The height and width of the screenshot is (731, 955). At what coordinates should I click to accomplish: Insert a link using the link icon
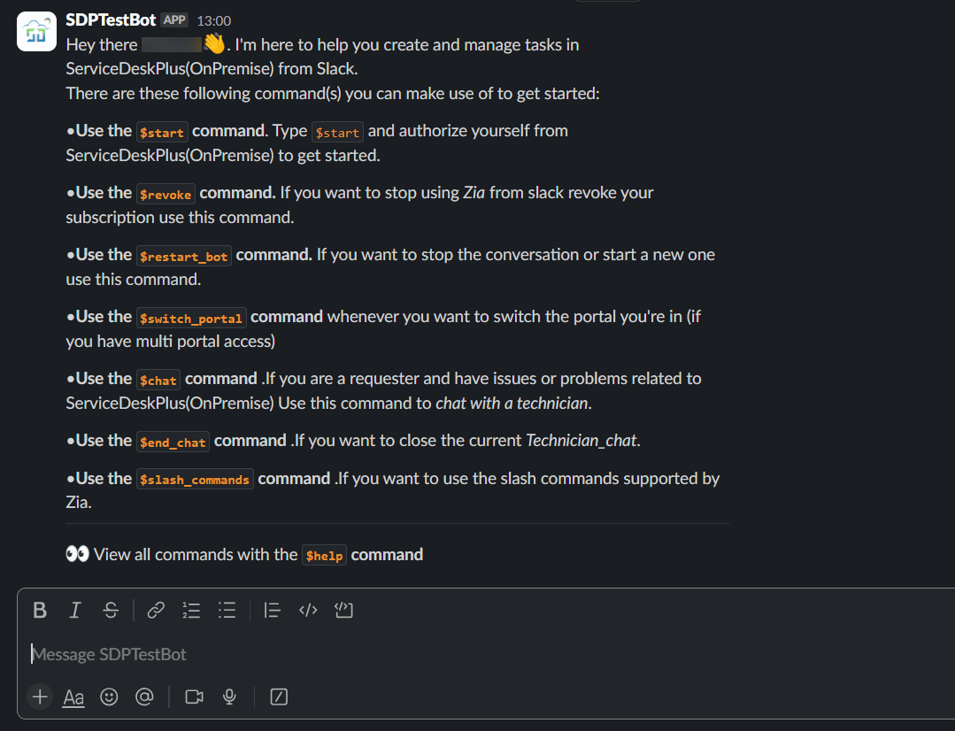tap(156, 610)
